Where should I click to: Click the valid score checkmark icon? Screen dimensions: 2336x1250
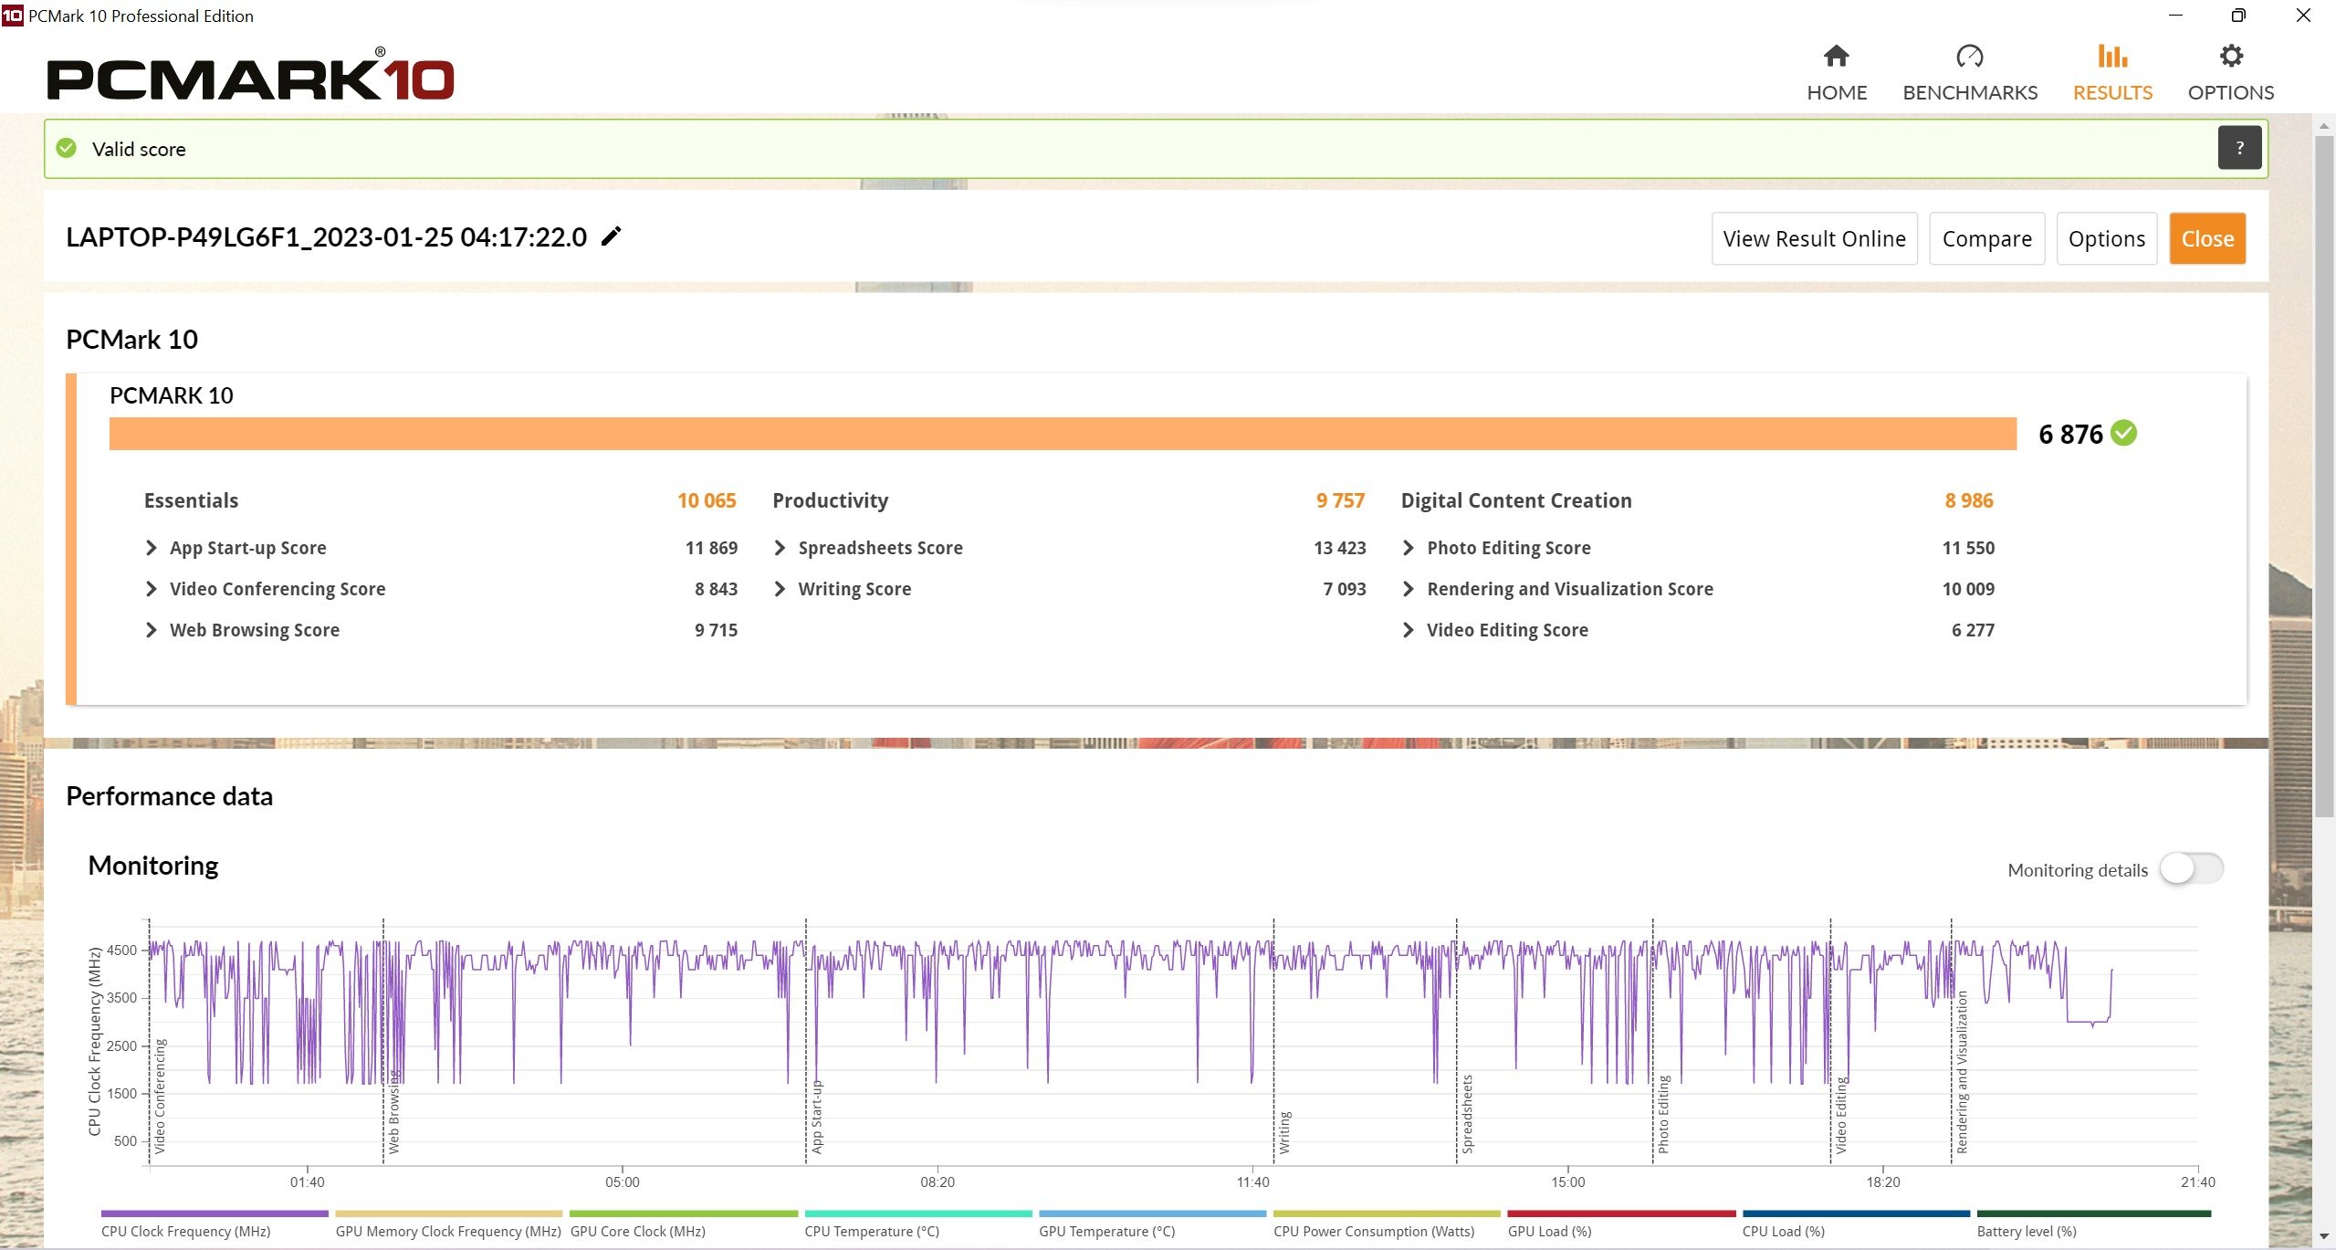(x=69, y=148)
